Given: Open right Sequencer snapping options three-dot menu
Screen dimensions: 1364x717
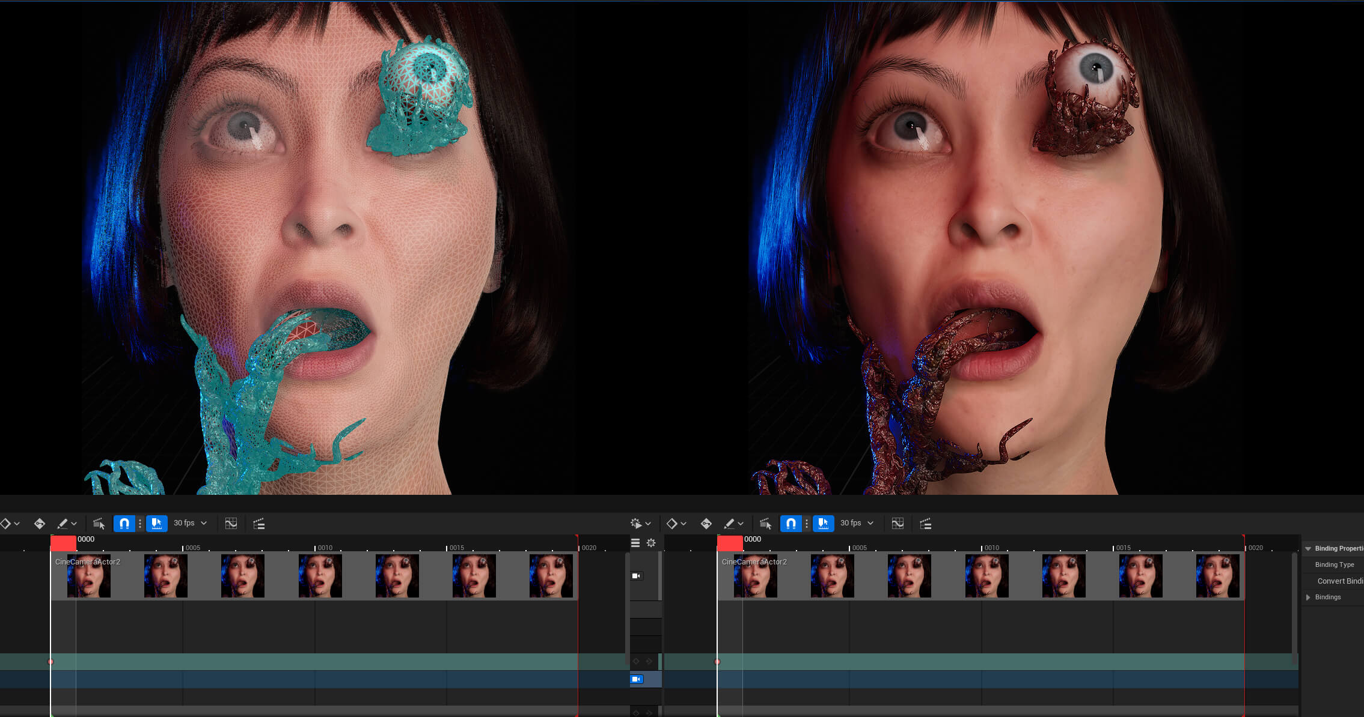Looking at the screenshot, I should coord(807,524).
